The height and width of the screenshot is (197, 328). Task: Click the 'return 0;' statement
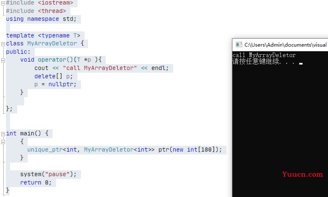[x=36, y=182]
